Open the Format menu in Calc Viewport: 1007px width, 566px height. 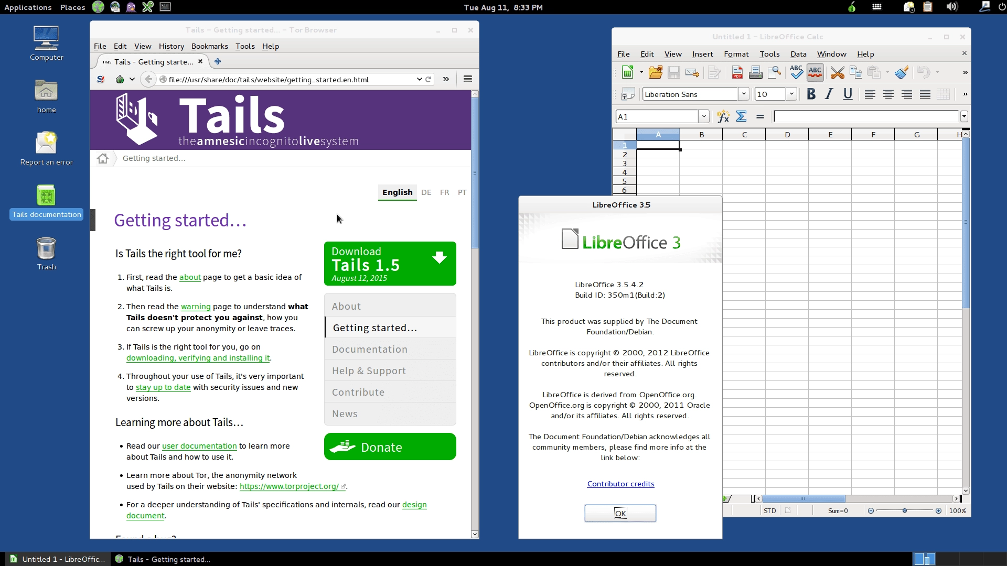tap(736, 54)
